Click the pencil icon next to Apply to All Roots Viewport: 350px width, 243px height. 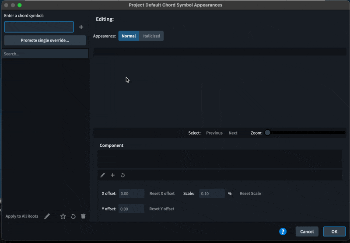(47, 216)
